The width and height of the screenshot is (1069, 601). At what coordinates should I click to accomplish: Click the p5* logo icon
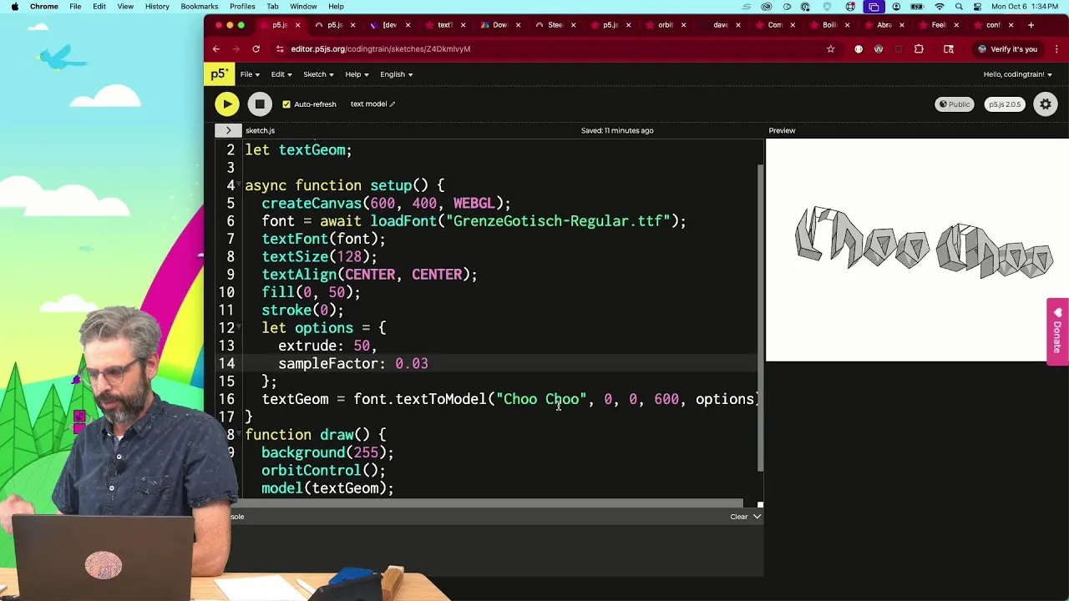coord(219,74)
